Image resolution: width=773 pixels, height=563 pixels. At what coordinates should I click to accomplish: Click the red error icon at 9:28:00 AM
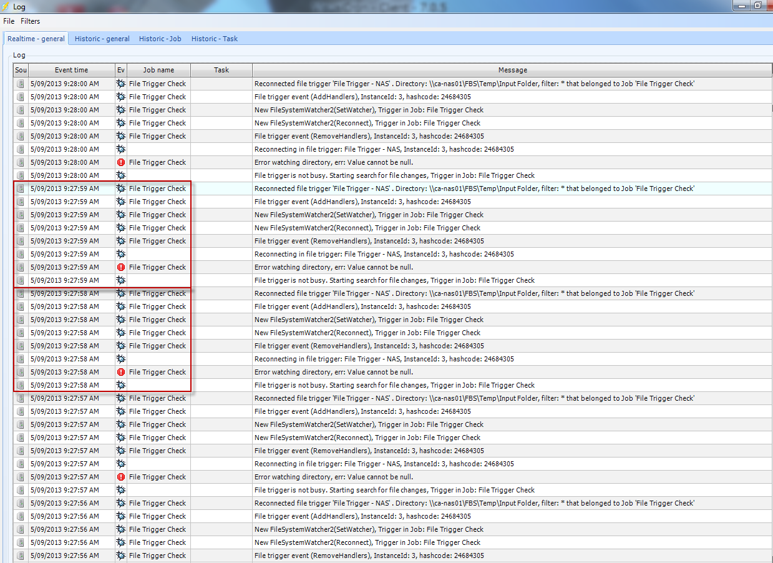121,162
